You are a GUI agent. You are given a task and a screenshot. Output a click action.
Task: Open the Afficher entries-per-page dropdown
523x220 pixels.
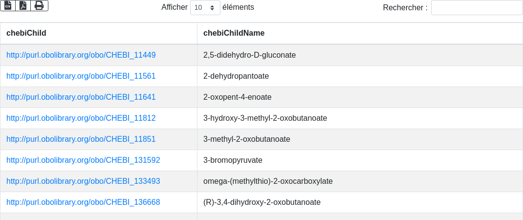click(x=205, y=8)
